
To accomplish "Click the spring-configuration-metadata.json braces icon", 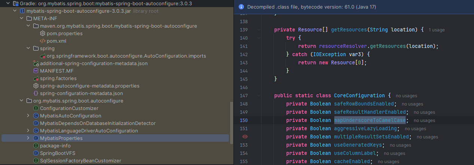I will click(x=36, y=93).
